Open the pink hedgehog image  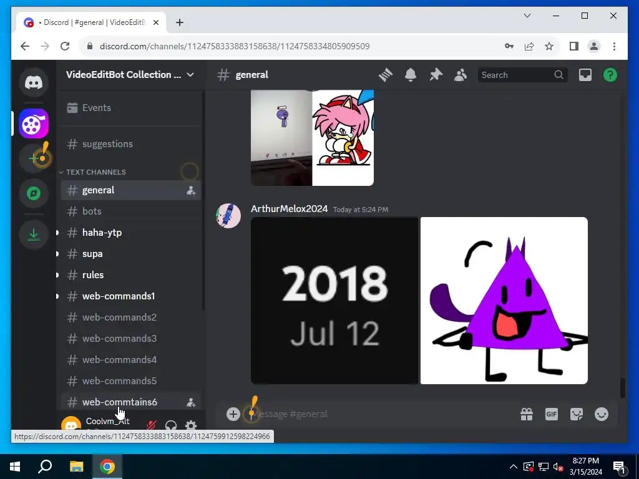click(x=343, y=138)
